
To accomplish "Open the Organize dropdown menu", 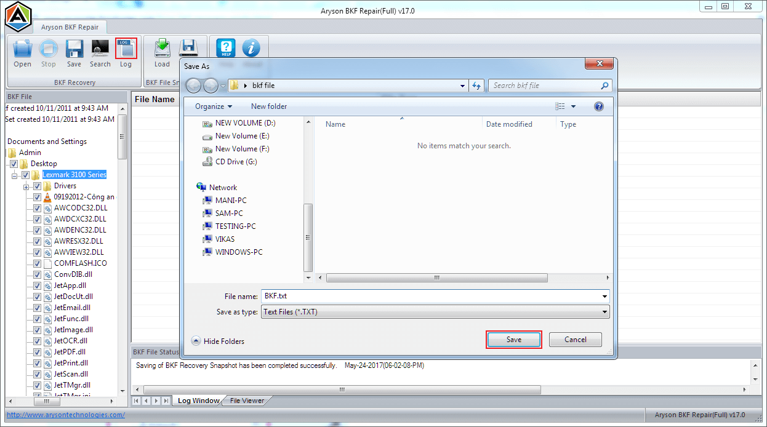I will [x=213, y=106].
